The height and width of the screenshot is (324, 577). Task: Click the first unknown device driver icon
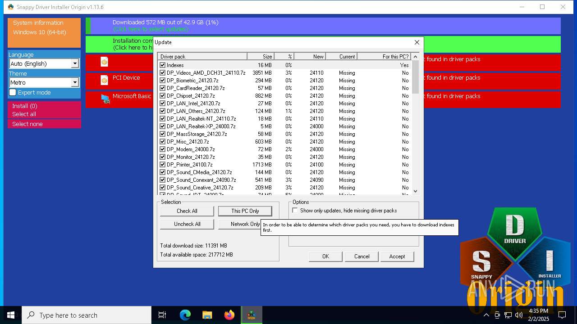105,62
